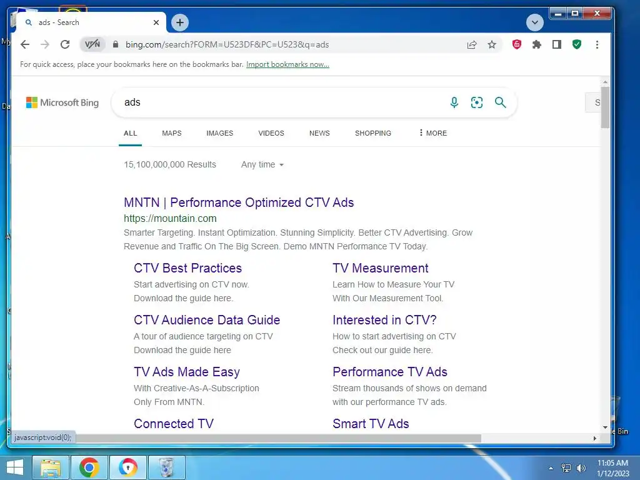Switch to the NEWS tab

[319, 133]
